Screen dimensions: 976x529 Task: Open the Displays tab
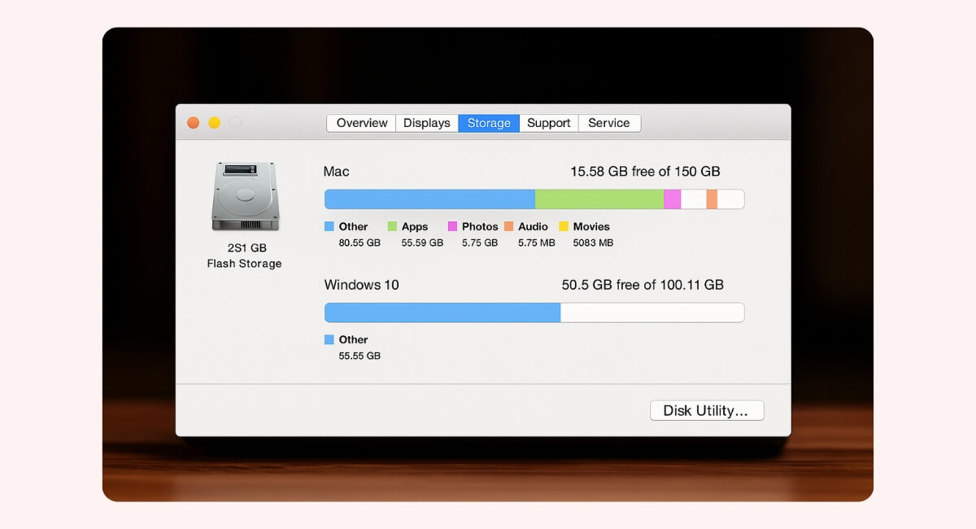pos(427,123)
